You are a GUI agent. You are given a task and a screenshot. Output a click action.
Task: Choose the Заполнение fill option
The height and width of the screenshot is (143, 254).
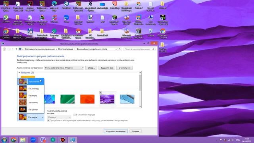(31, 81)
